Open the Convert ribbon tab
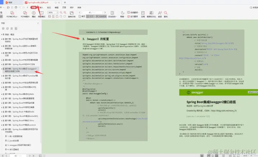The width and height of the screenshot is (258, 157). [x=79, y=8]
